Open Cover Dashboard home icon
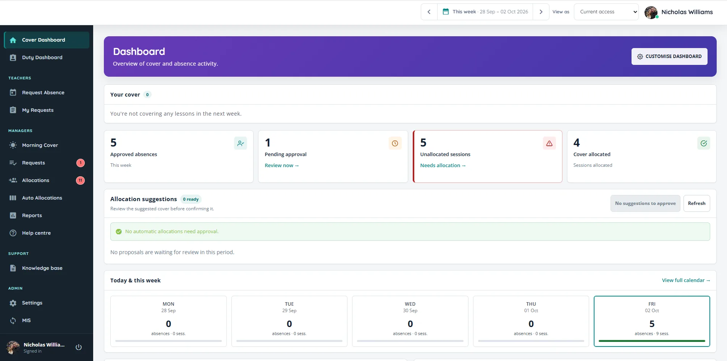This screenshot has width=727, height=361. (x=13, y=40)
